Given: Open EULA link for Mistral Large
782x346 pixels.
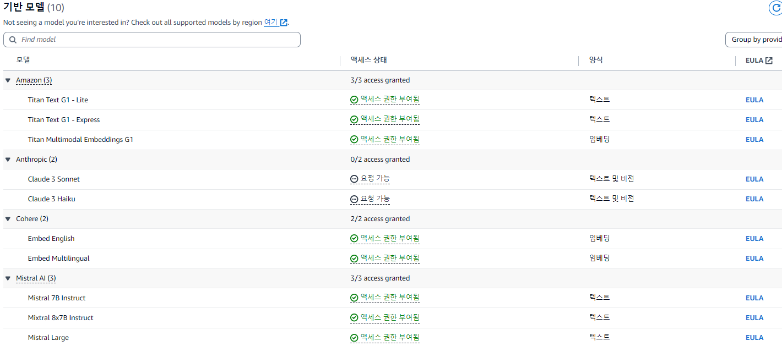Looking at the screenshot, I should [x=754, y=338].
